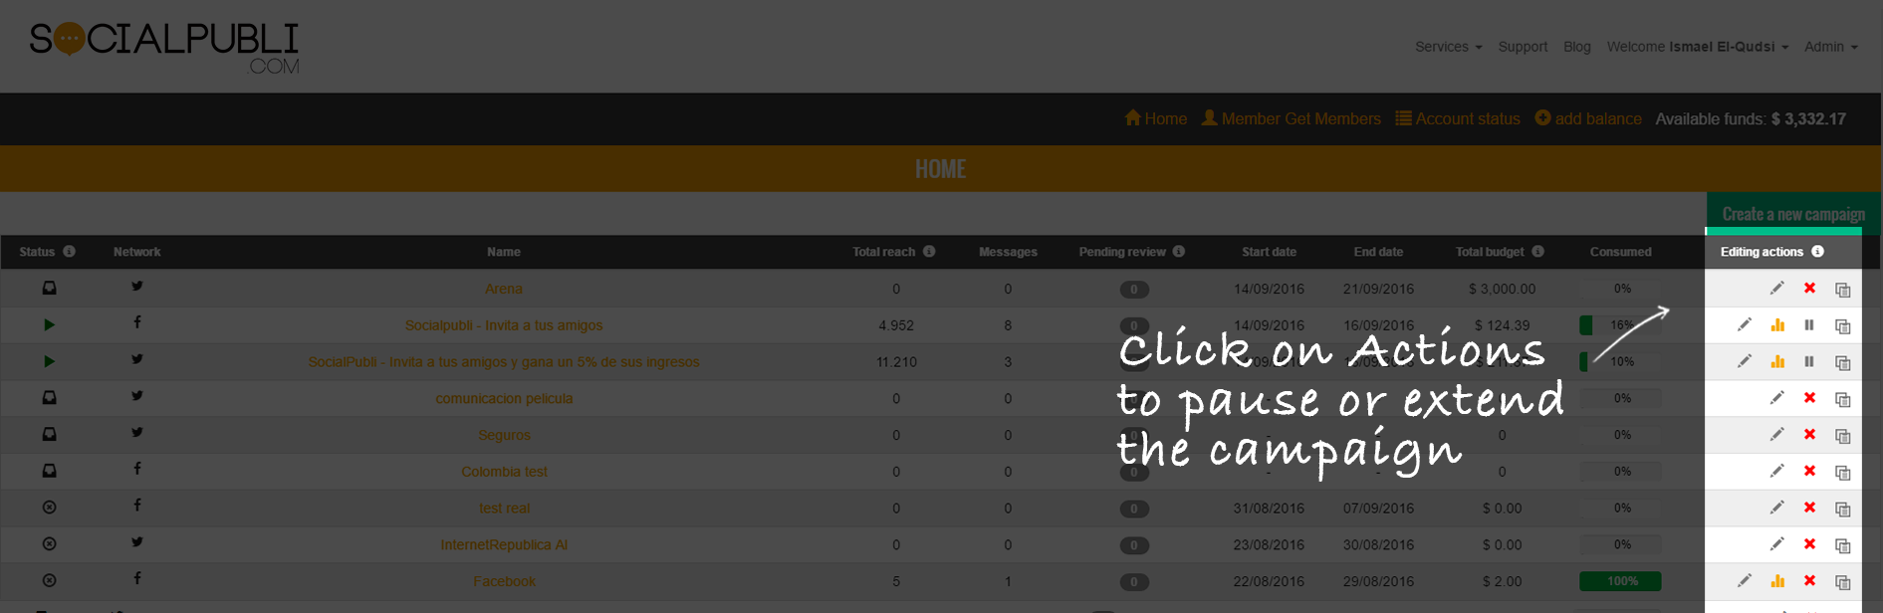Delete the Arena campaign with red X
1883x613 pixels.
click(1809, 289)
